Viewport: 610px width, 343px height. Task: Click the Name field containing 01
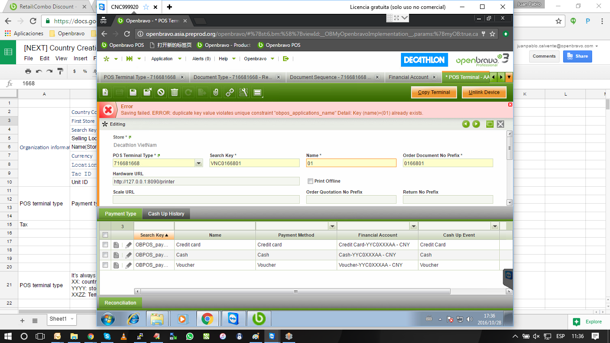351,163
